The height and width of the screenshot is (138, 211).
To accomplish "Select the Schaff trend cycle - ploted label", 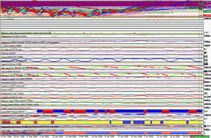I will (12, 93).
